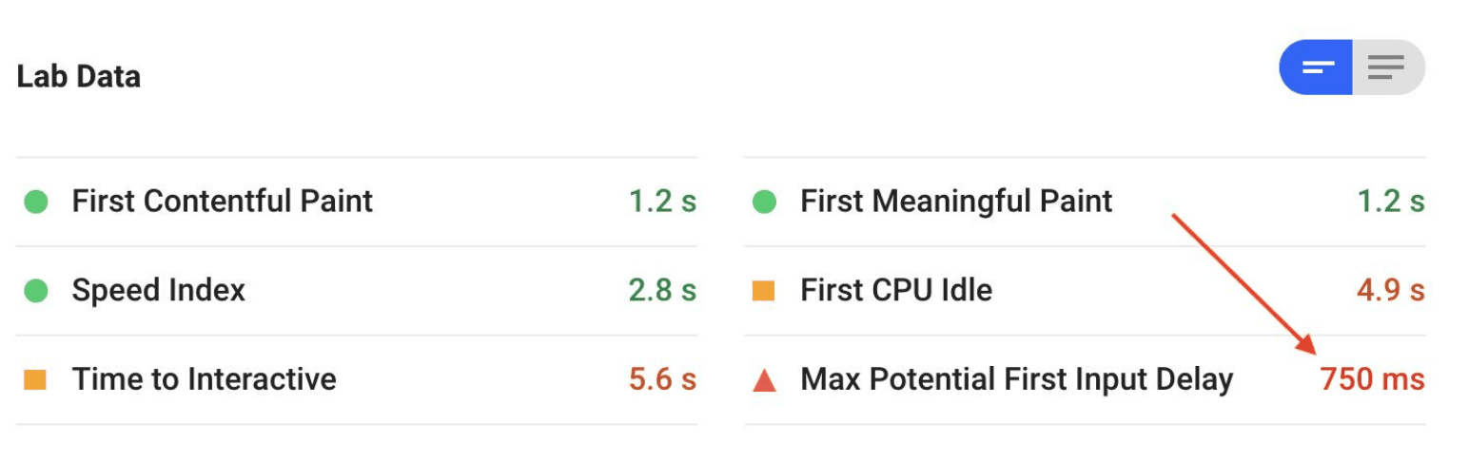The height and width of the screenshot is (462, 1469).
Task: Click the red triangle warning icon
Action: pyautogui.click(x=764, y=381)
